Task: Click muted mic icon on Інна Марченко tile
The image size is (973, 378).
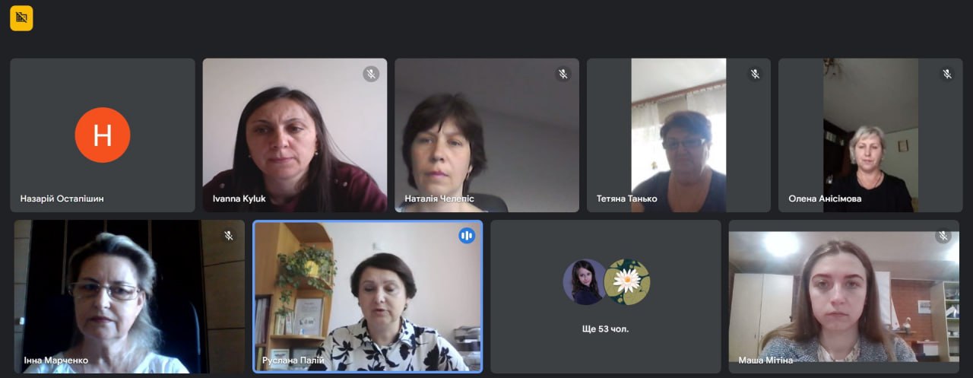Action: tap(229, 236)
